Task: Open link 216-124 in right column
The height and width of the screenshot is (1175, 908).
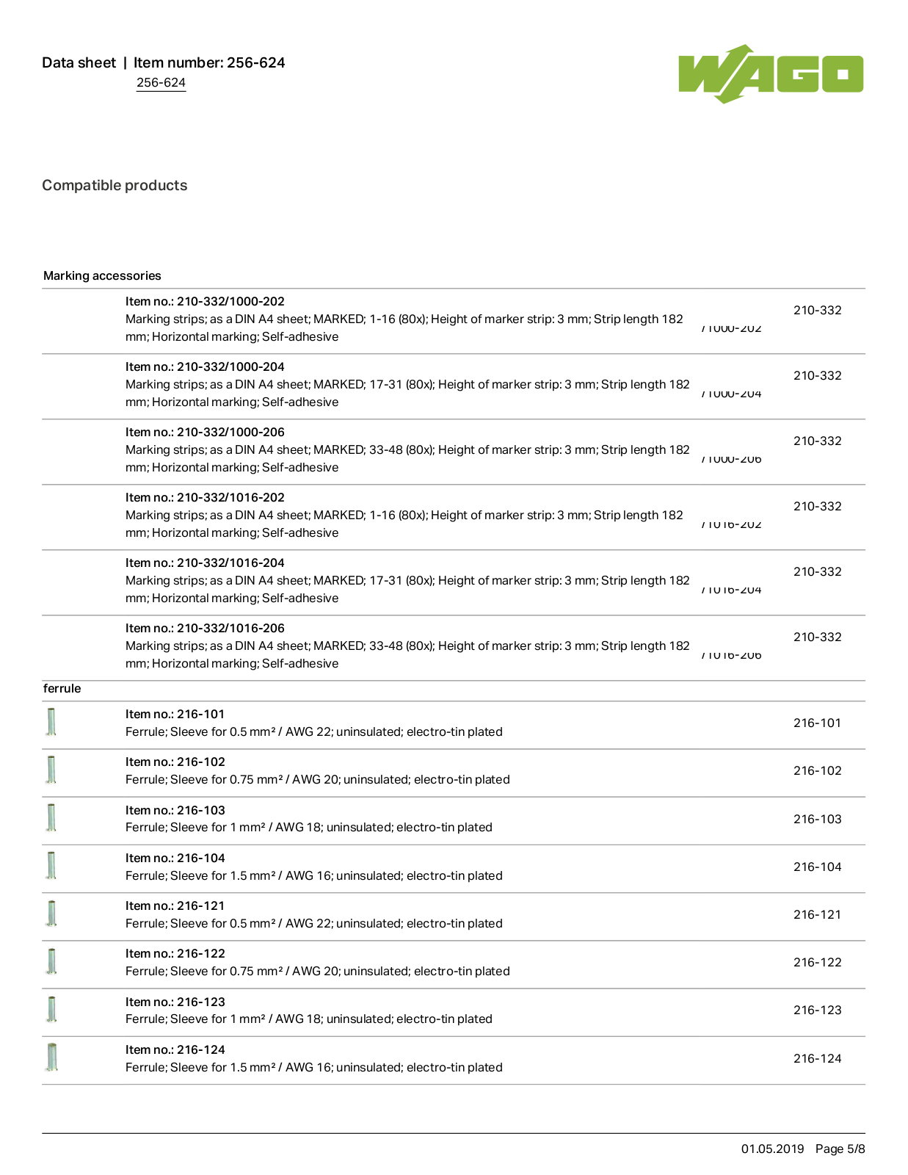Action: (x=817, y=1058)
